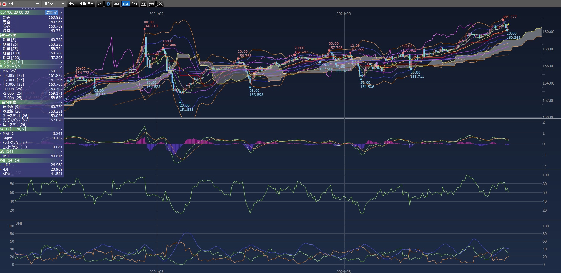Image resolution: width=561 pixels, height=273 pixels.
Task: Switch to area chart type icon
Action: [x=116, y=4]
